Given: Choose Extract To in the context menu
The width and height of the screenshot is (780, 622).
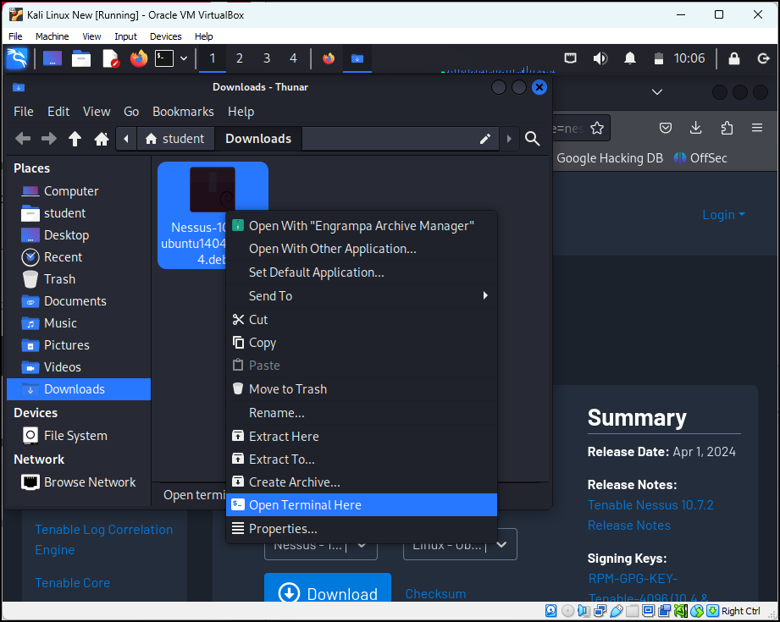Looking at the screenshot, I should point(362,460).
